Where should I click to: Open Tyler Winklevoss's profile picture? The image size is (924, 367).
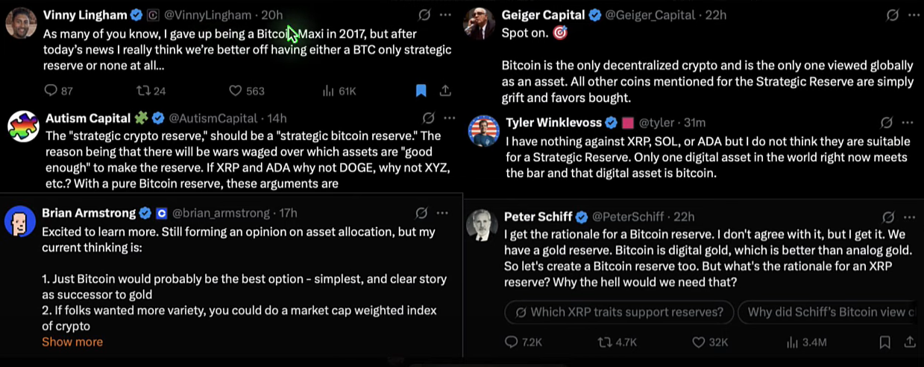tap(483, 130)
